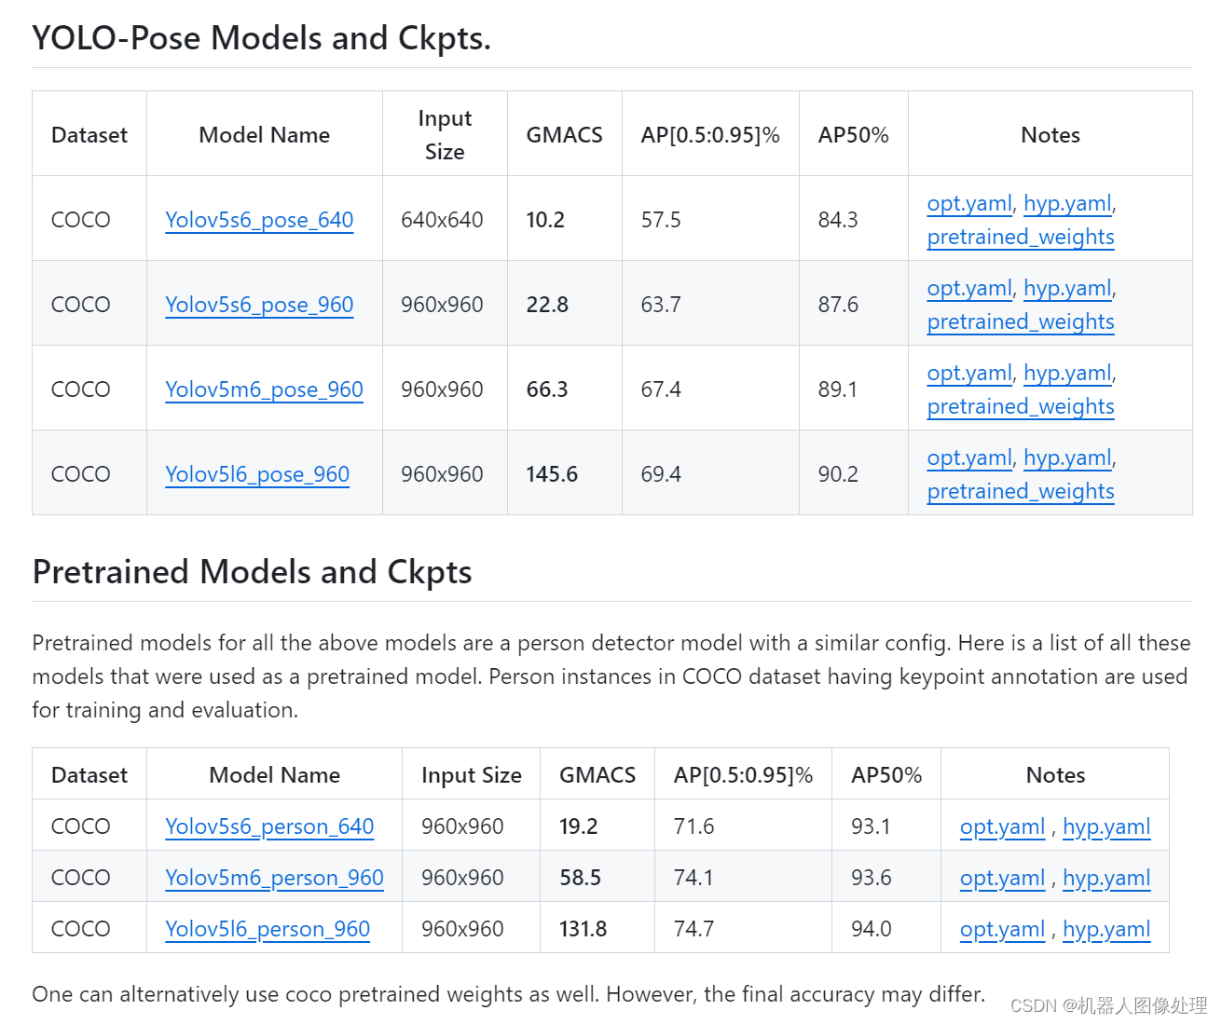
Task: Download pretrained_weights for Yolov5m6_pose_960
Action: pos(1021,406)
